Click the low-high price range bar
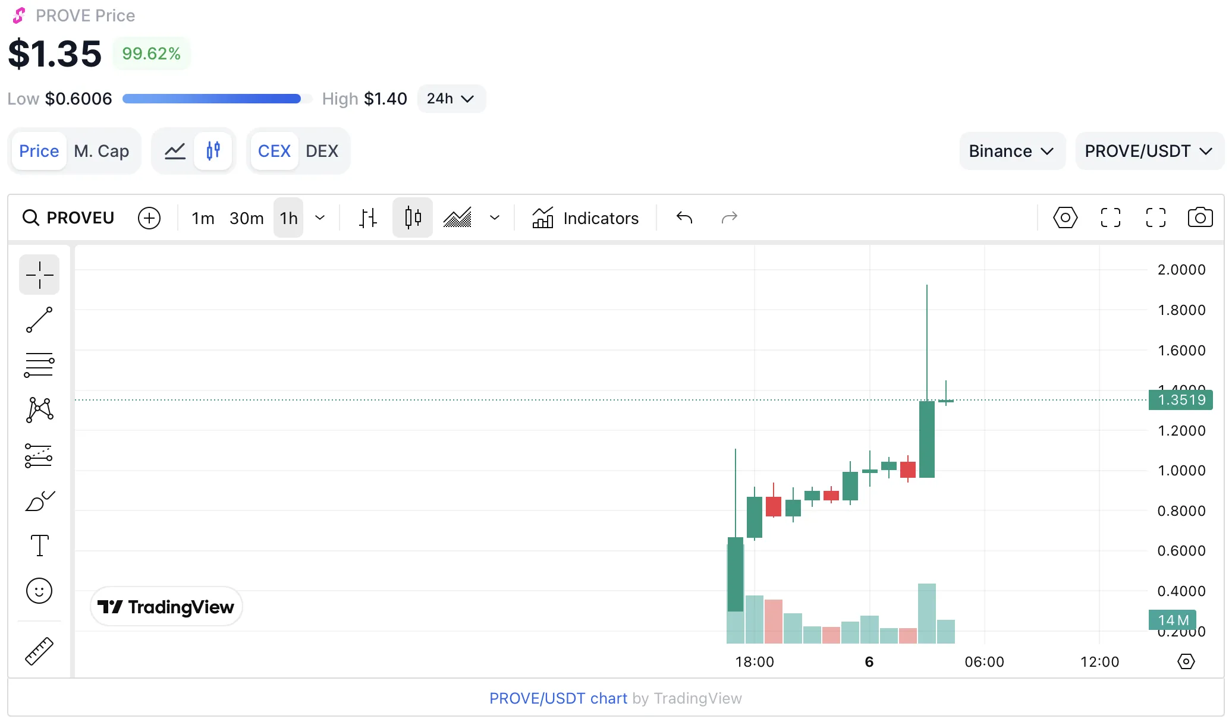The image size is (1232, 725). tap(217, 99)
